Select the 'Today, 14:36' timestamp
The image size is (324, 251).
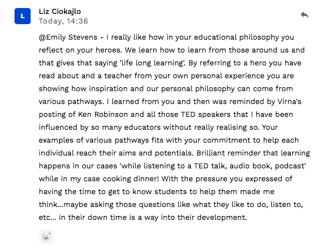click(x=63, y=21)
